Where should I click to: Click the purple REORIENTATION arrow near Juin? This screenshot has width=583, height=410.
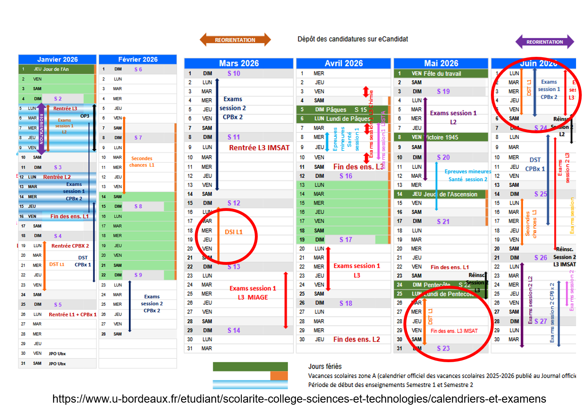click(545, 42)
